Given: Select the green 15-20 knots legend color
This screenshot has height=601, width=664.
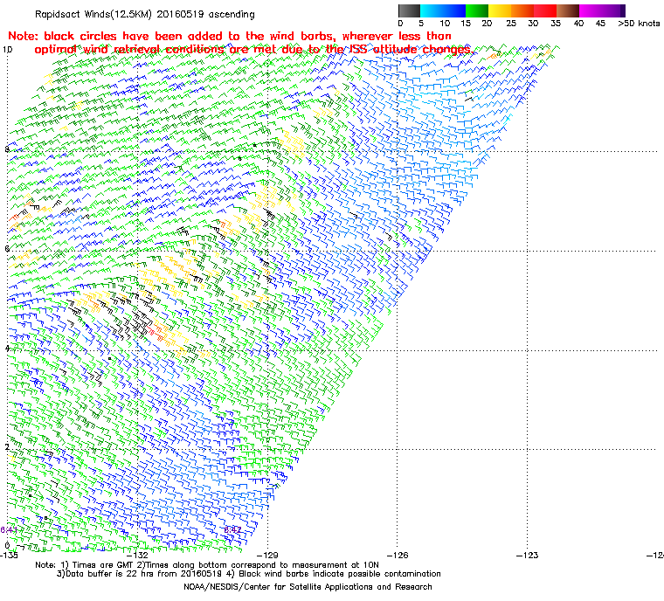Looking at the screenshot, I should [x=477, y=10].
